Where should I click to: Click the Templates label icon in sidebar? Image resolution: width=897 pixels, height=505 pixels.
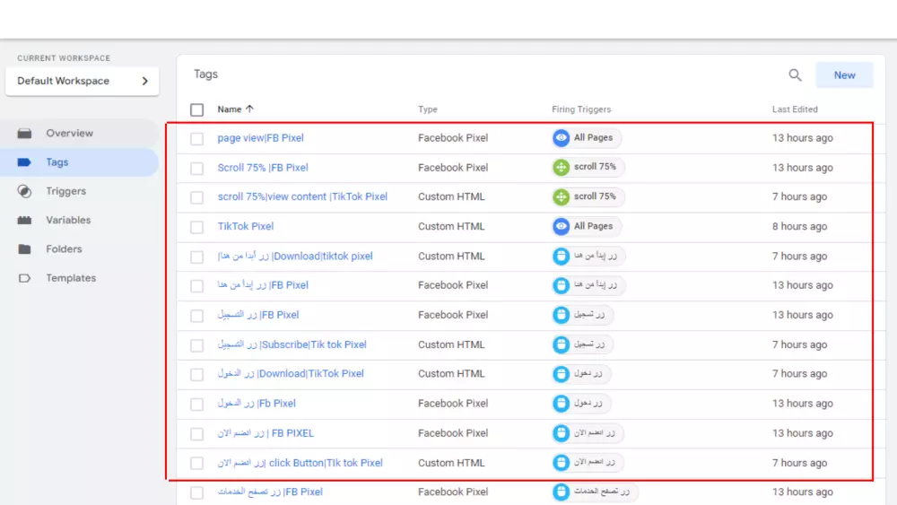pos(25,278)
